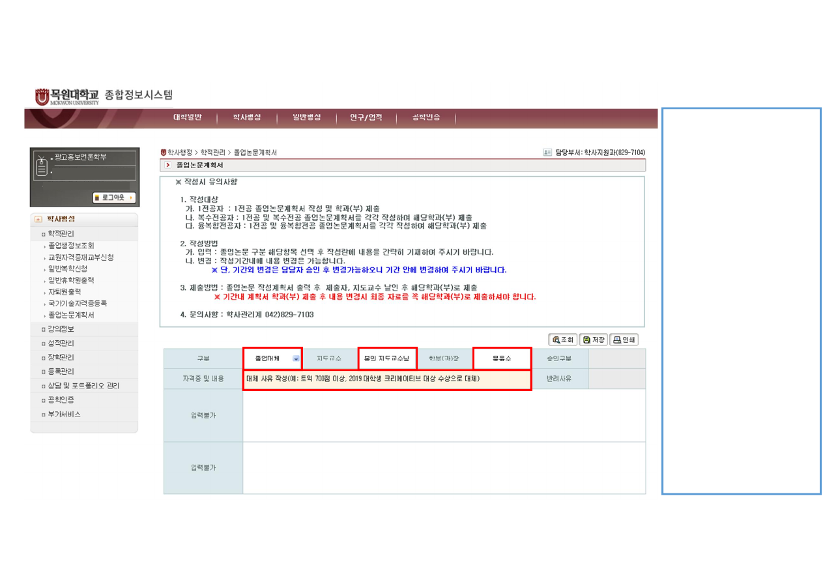Image resolution: width=823 pixels, height=582 pixels.
Task: Select 졸업논문계획서 in the sidebar
Action: pyautogui.click(x=71, y=315)
